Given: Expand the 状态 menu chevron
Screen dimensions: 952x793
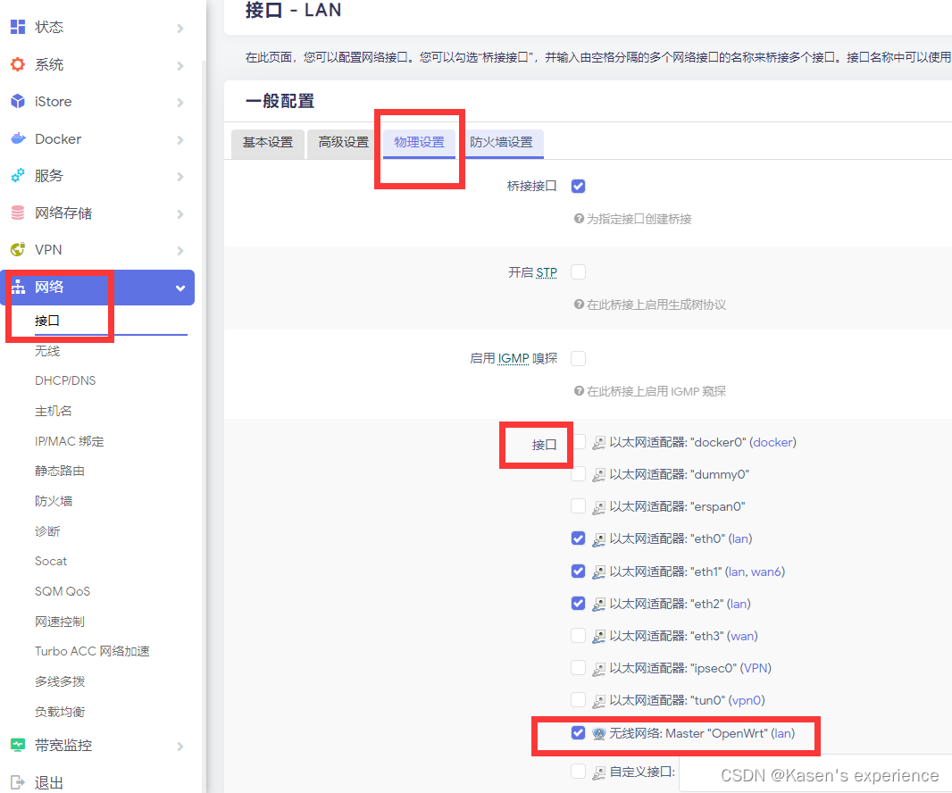Looking at the screenshot, I should tap(180, 28).
